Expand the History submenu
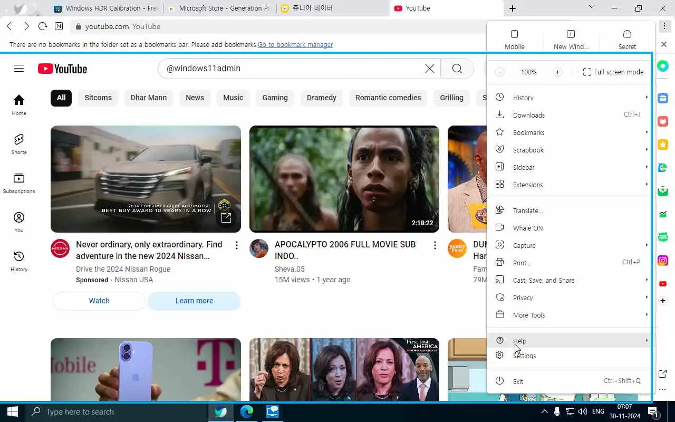 [570, 98]
